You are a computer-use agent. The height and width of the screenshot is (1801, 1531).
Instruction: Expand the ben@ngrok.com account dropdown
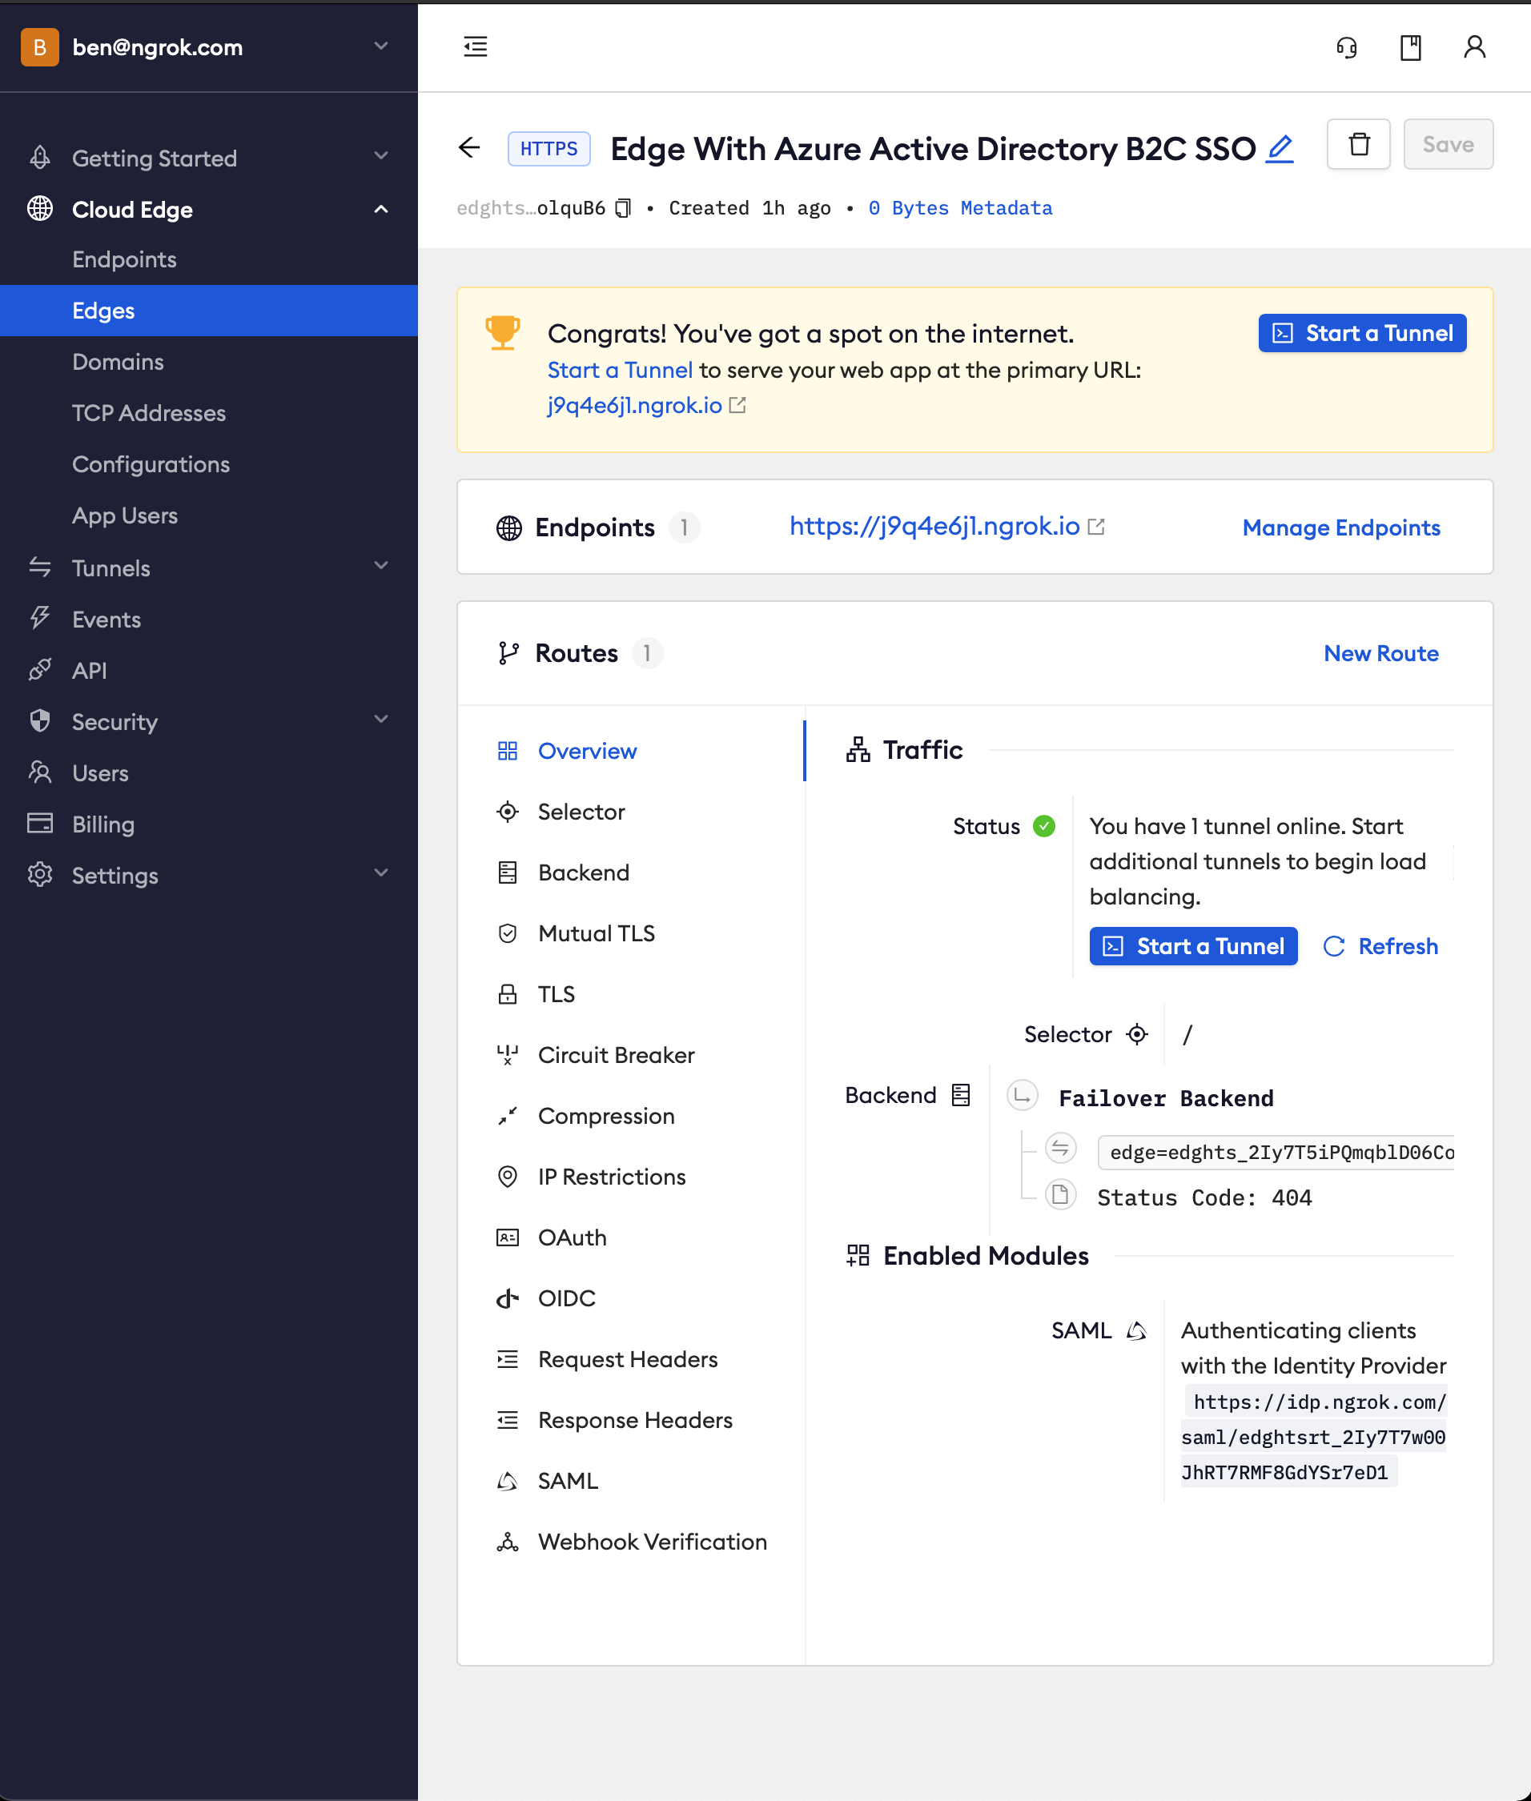pyautogui.click(x=381, y=46)
